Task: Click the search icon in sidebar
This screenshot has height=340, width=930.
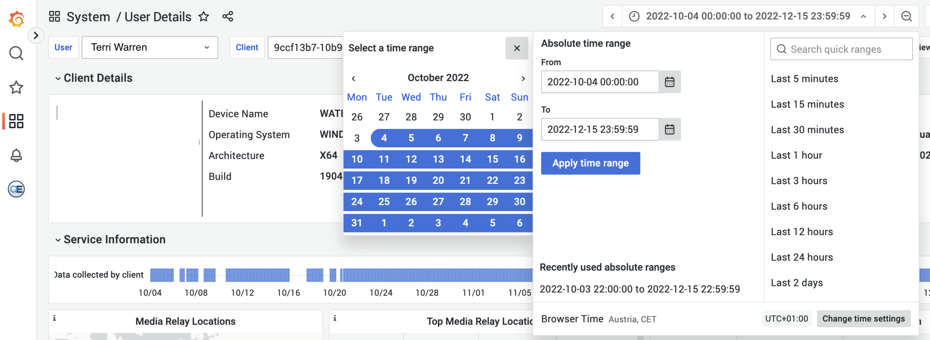Action: [16, 53]
